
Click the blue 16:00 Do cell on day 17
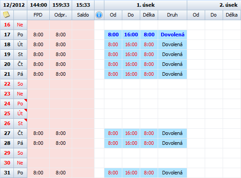point(131,35)
